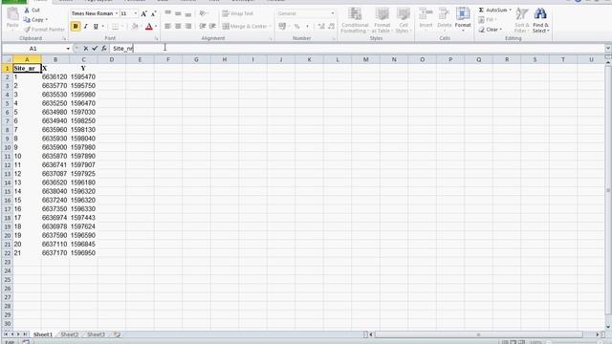Open Sort & Filter menu
This screenshot has width=612, height=344.
[x=521, y=20]
